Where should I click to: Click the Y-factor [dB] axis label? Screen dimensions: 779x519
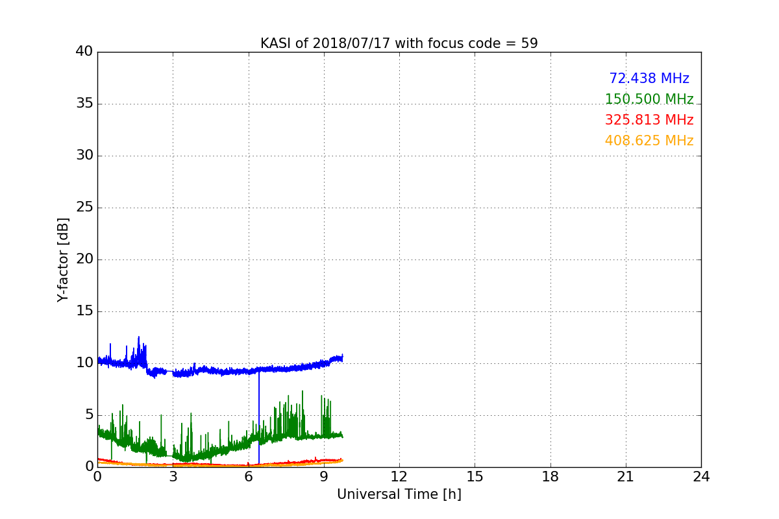[x=63, y=259]
